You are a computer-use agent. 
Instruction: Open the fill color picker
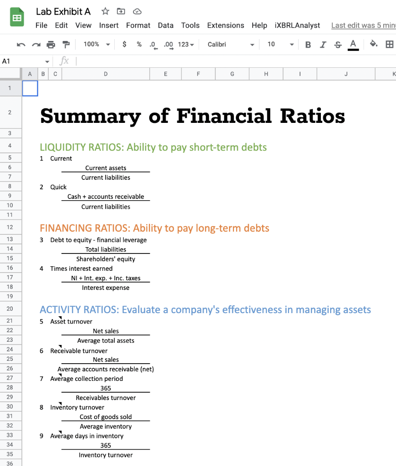tap(373, 44)
